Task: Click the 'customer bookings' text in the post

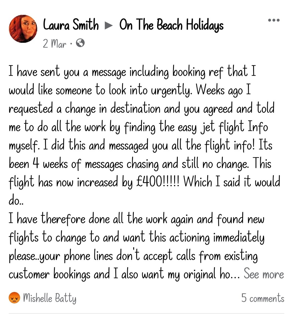Action: (x=49, y=274)
